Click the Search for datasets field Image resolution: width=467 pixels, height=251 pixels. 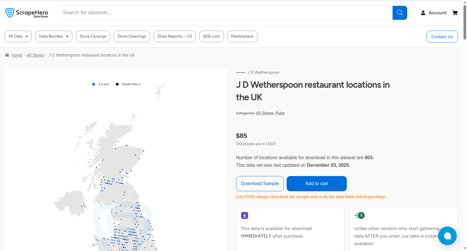pos(225,13)
